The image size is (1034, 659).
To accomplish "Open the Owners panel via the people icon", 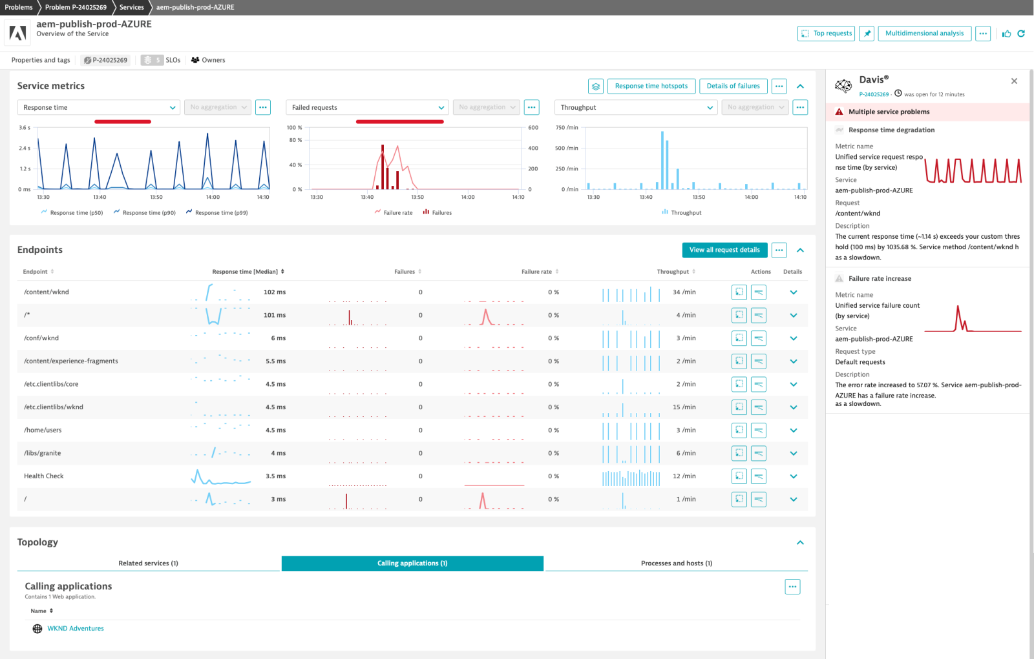I will pyautogui.click(x=195, y=59).
